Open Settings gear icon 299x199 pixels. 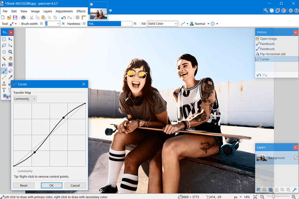pos(291,11)
